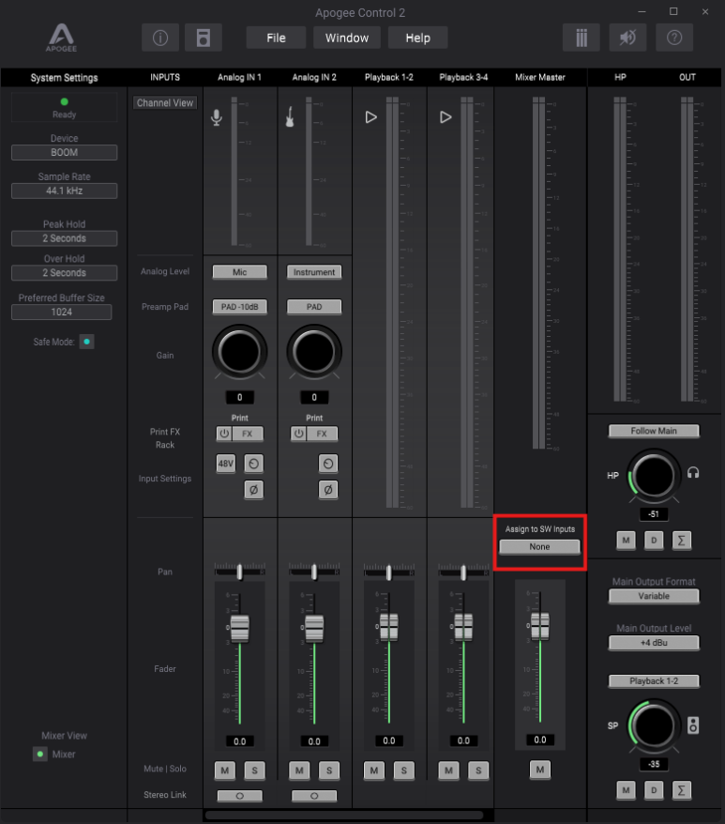Open Over Hold dropdown

click(x=64, y=273)
